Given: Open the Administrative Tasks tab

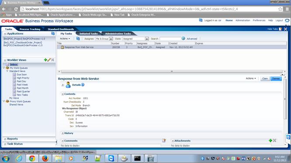Looking at the screenshot, I should (x=118, y=33).
